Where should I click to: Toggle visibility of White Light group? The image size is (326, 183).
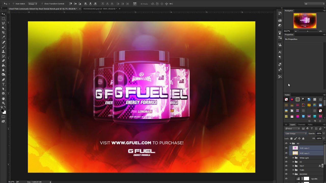coord(286,158)
